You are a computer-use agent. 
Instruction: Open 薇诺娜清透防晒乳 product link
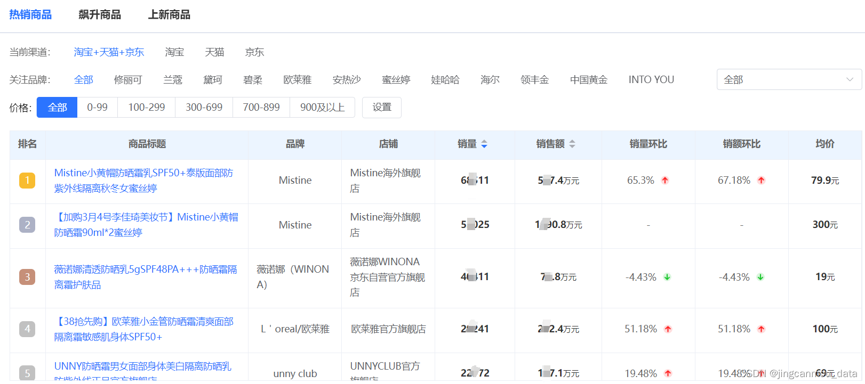coord(146,277)
